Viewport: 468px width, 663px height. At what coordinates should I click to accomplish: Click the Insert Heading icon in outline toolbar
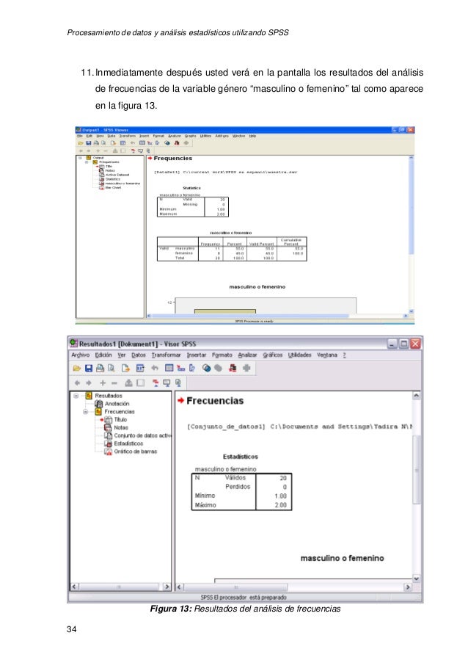pyautogui.click(x=156, y=383)
